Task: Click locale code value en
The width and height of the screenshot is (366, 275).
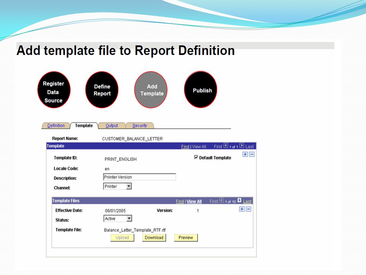Action: (x=107, y=169)
